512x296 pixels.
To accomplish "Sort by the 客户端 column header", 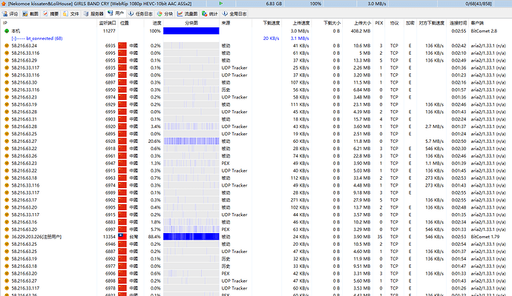I will point(477,23).
